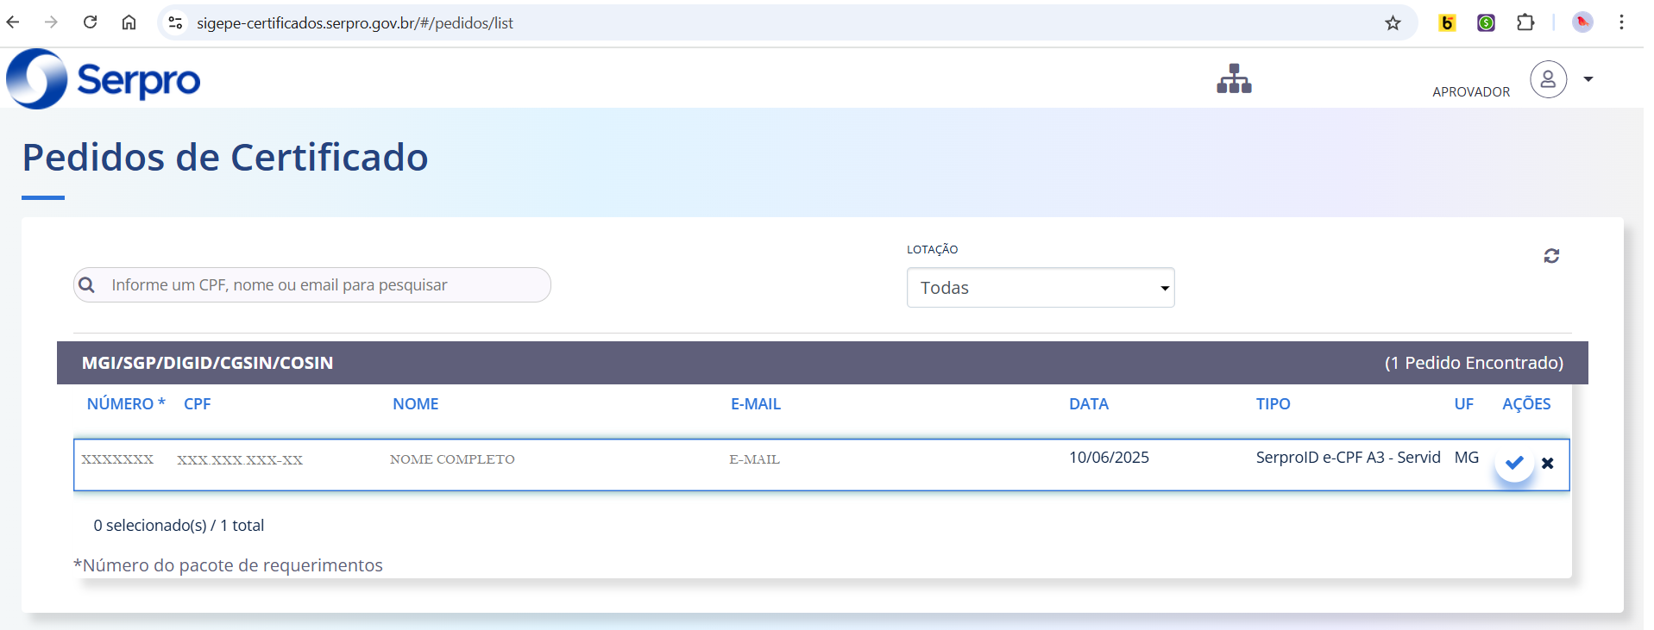
Task: Click the AÇÕES column header
Action: (1526, 404)
